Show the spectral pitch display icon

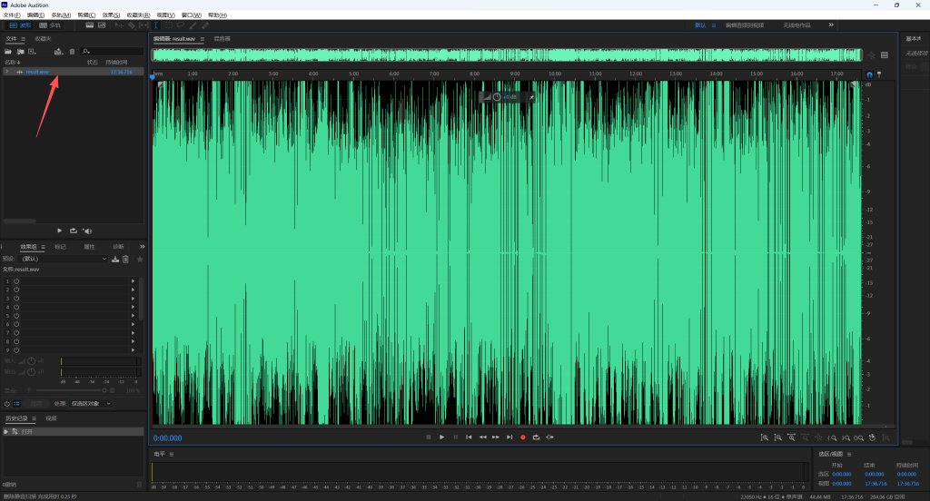tap(102, 25)
